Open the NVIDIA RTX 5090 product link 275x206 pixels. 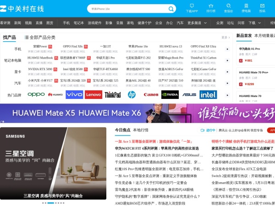40,69
